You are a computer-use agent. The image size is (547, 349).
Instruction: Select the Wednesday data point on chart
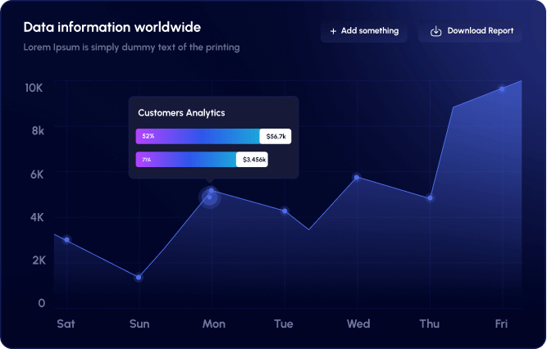point(357,178)
